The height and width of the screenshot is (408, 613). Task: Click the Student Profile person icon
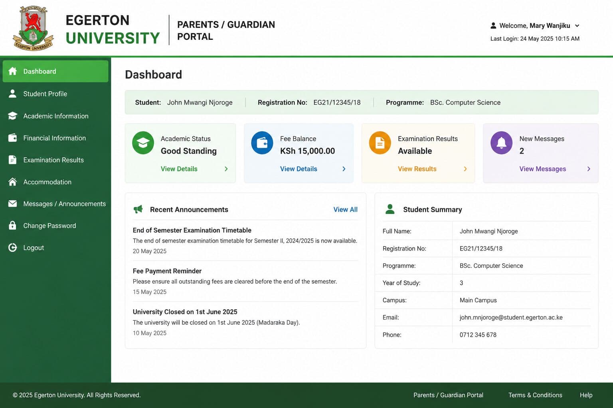[13, 94]
